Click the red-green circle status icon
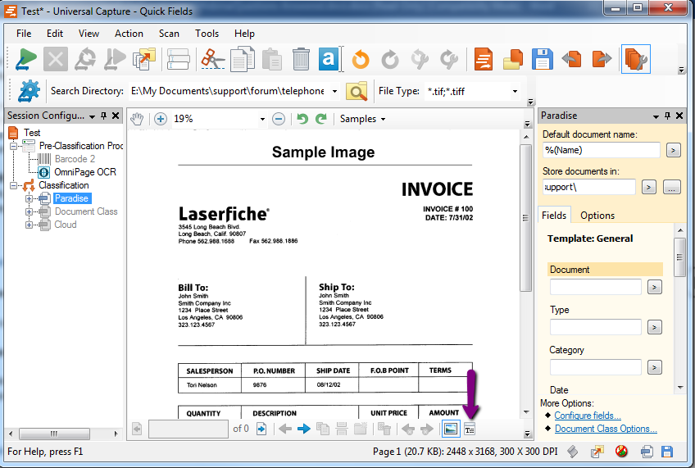The image size is (695, 468). click(621, 452)
